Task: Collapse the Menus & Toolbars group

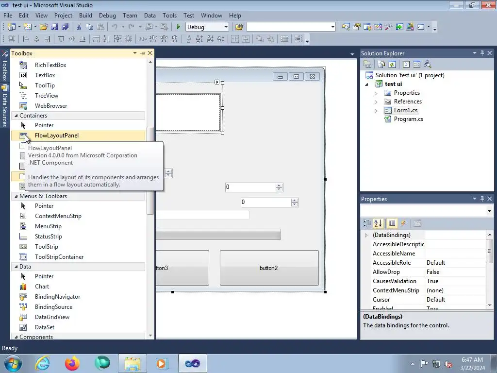Action: (16, 196)
